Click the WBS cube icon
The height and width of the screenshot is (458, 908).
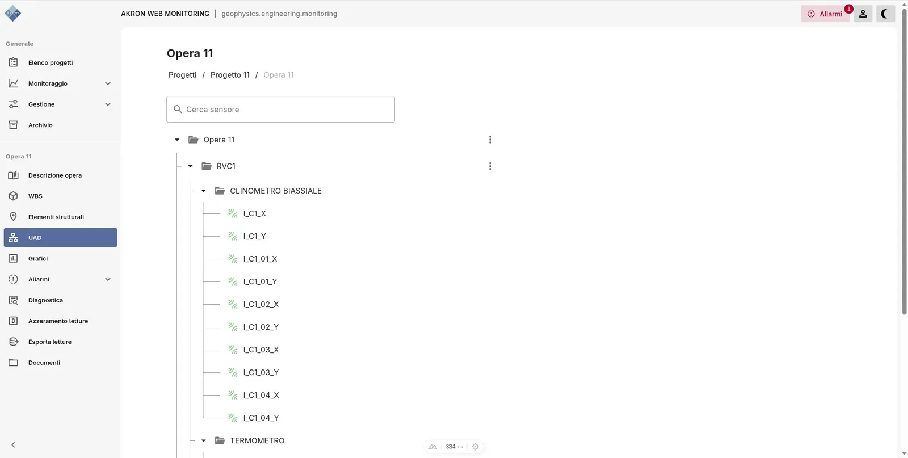tap(13, 196)
